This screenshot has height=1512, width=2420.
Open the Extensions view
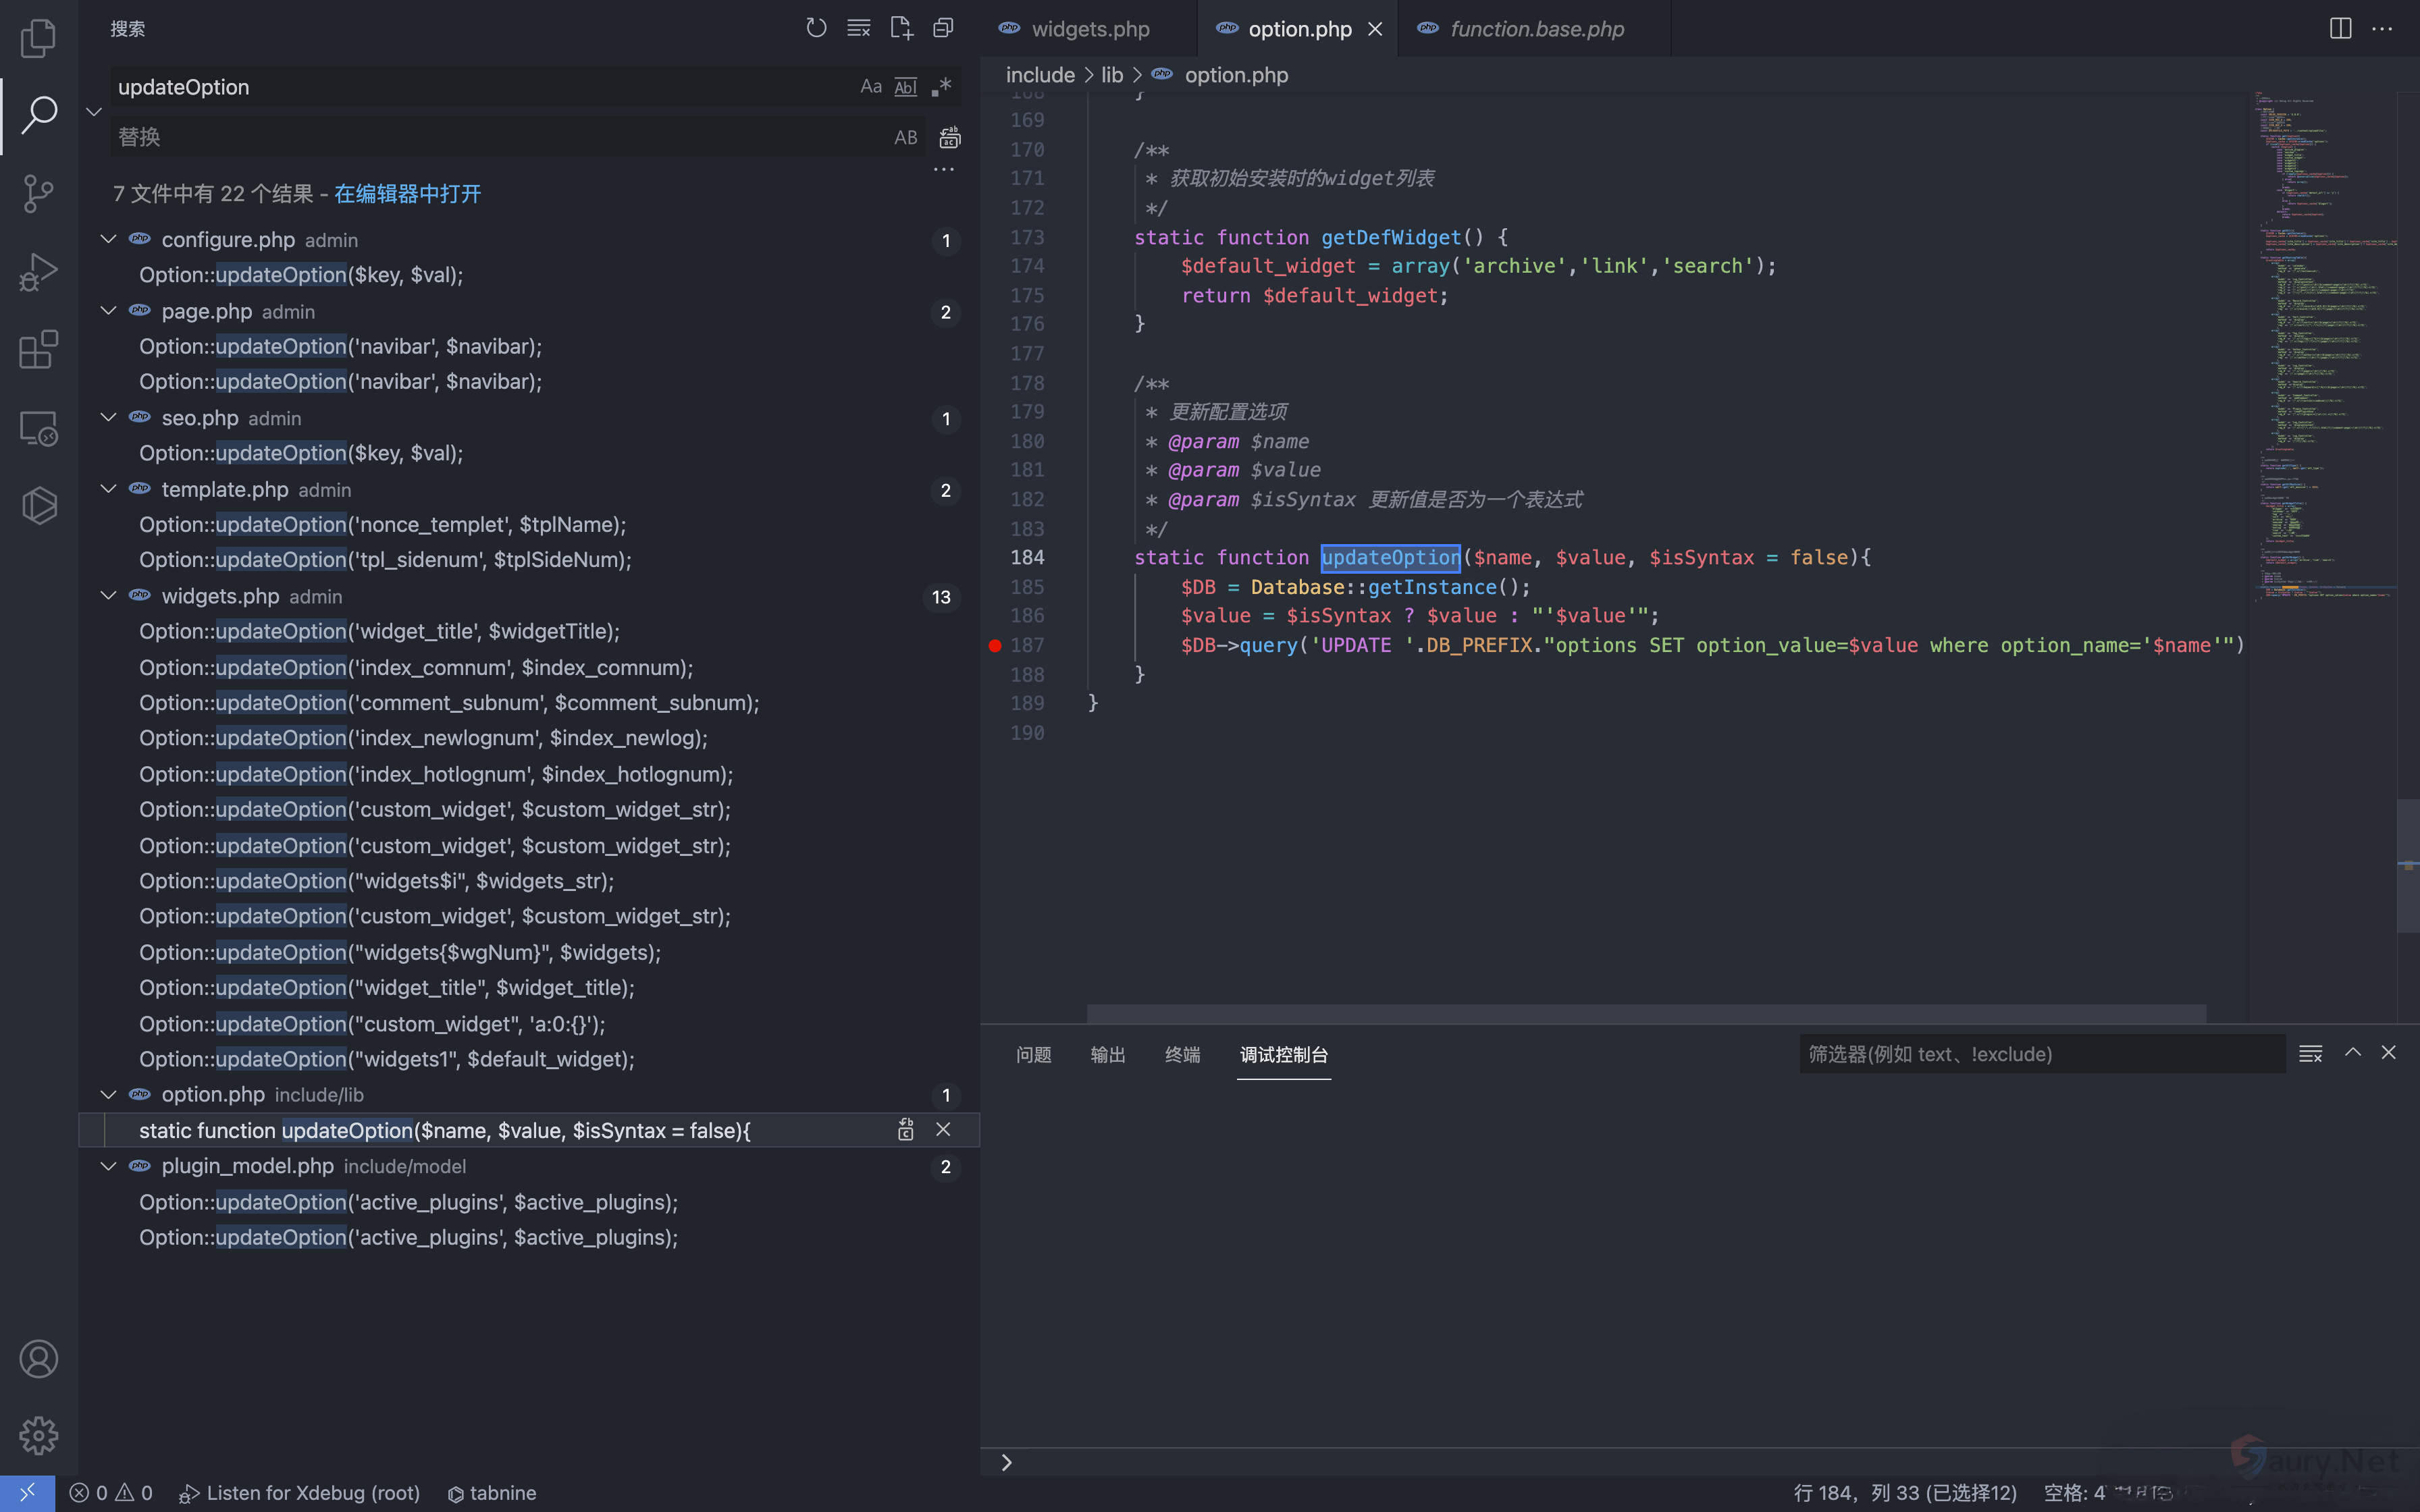coord(38,349)
